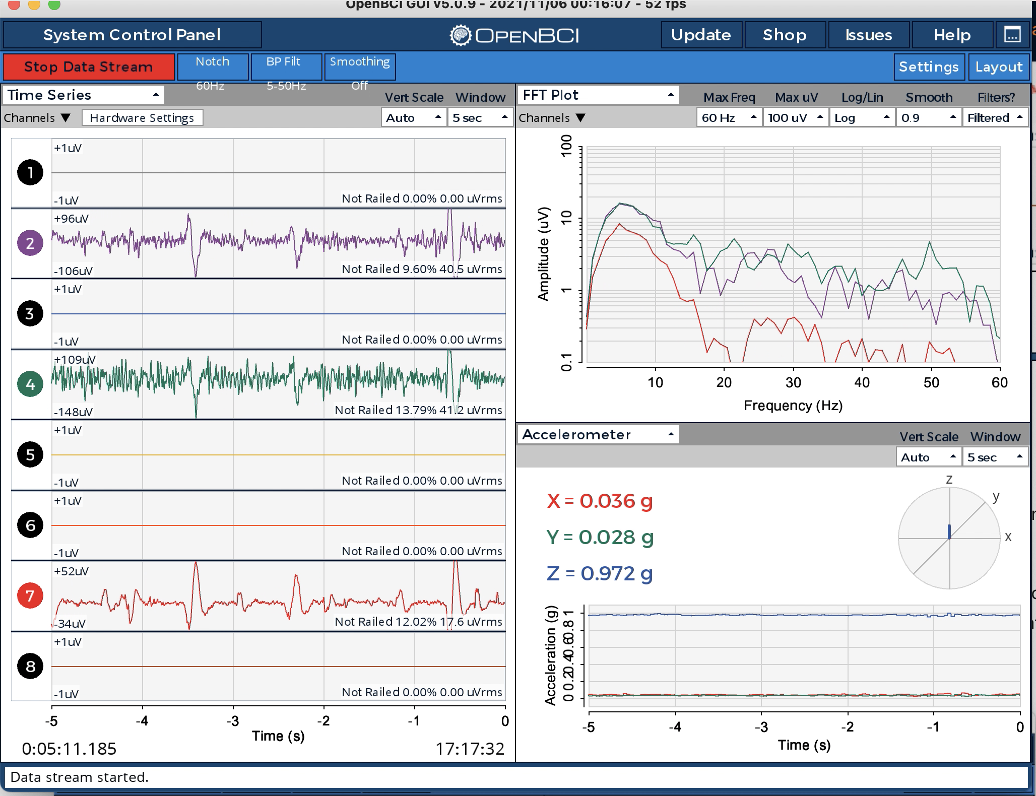The width and height of the screenshot is (1036, 796).
Task: Open the Time Series widget dropdown
Action: [84, 95]
